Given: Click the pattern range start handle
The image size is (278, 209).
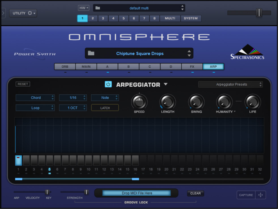Looking at the screenshot, I should [x=19, y=179].
